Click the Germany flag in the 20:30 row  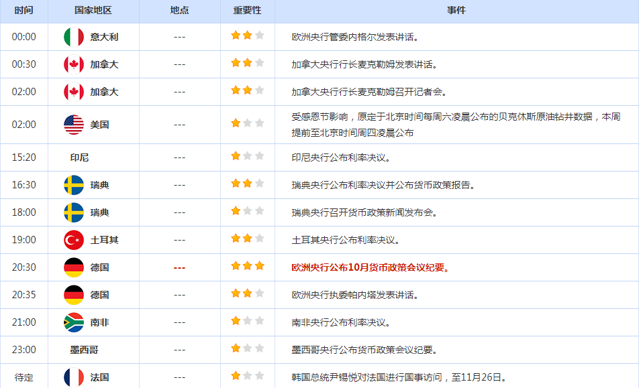point(73,267)
